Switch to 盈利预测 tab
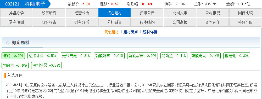Image resolution: width=262 pixels, height=99 pixels. click(x=16, y=22)
